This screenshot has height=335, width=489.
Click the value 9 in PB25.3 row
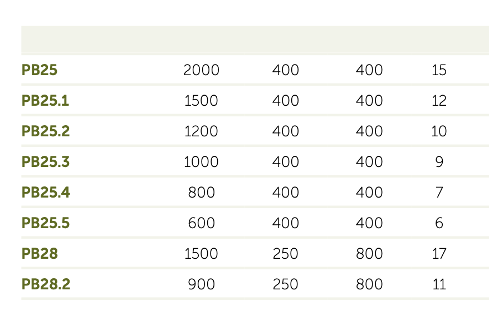tap(439, 162)
